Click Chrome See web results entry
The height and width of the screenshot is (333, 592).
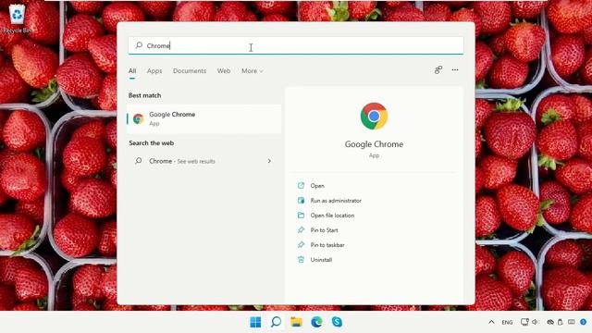[203, 161]
